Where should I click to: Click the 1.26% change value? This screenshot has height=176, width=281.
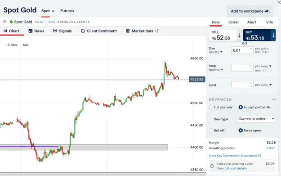click(x=50, y=22)
